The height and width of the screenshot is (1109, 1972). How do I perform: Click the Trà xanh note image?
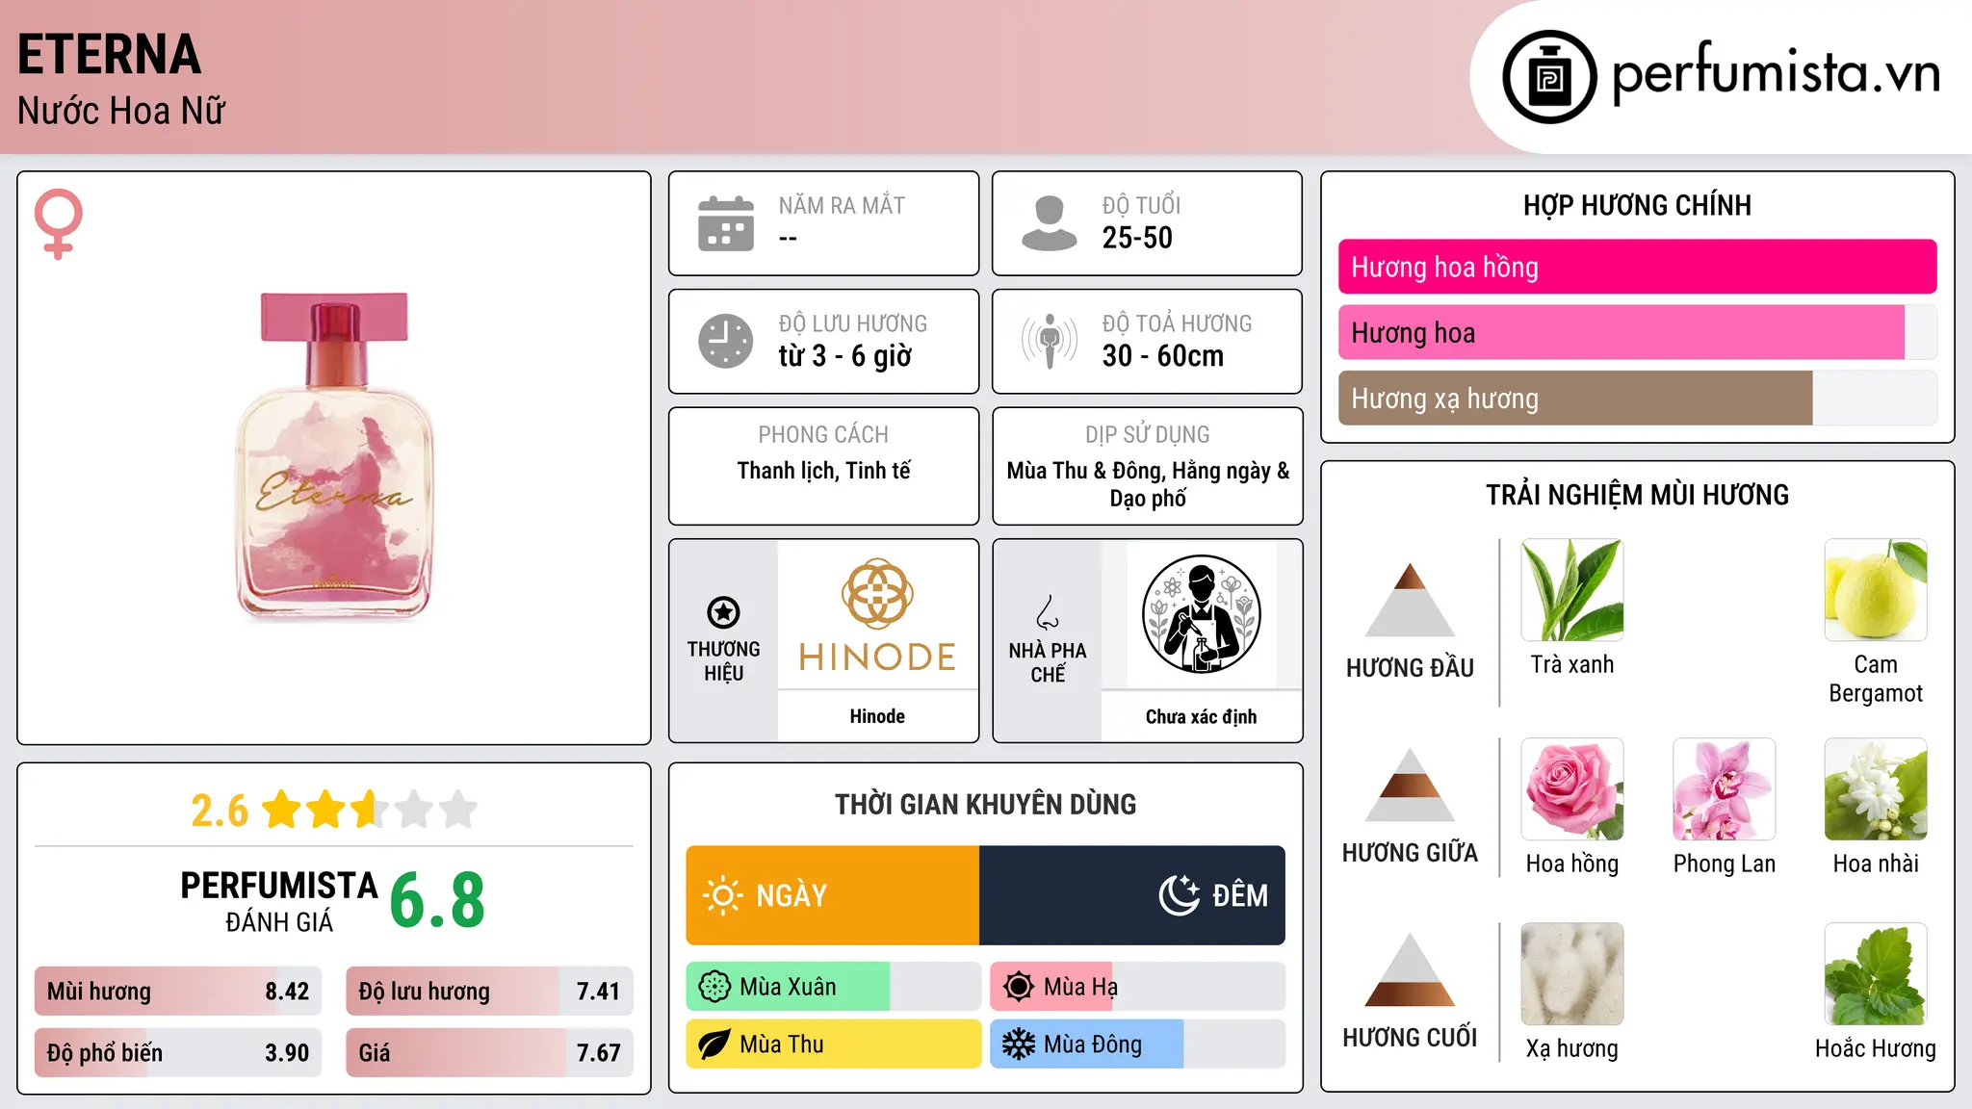pyautogui.click(x=1572, y=590)
